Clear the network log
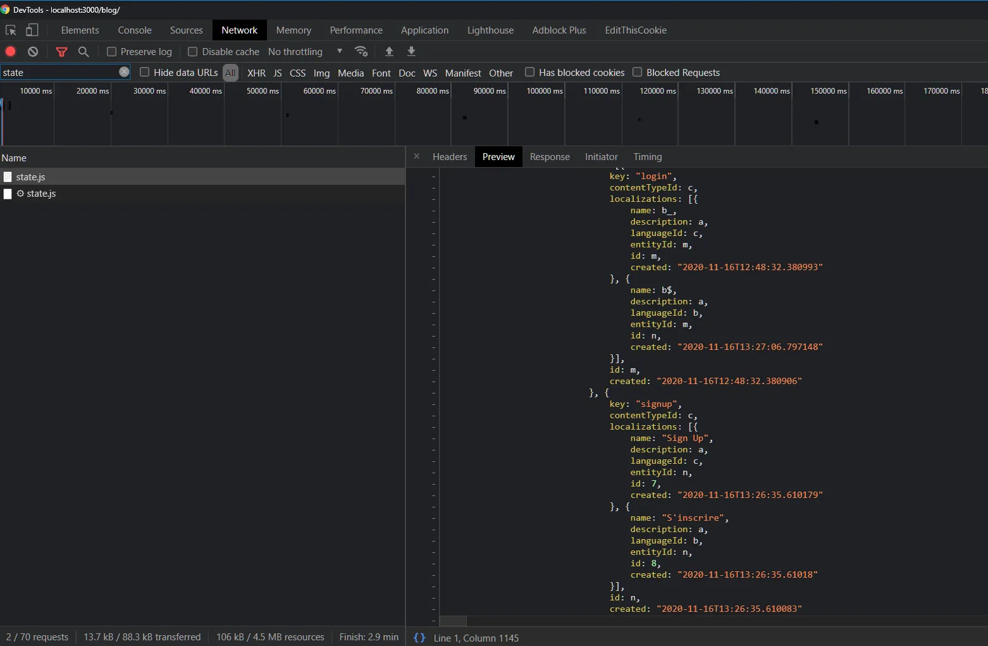This screenshot has height=646, width=988. click(33, 52)
